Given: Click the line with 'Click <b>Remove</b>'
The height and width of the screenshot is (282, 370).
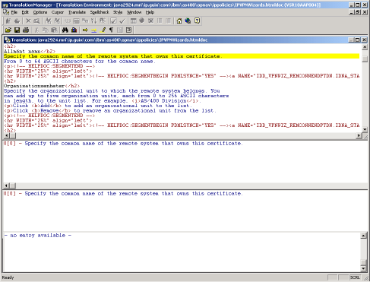Looking at the screenshot, I should pyautogui.click(x=109, y=111).
